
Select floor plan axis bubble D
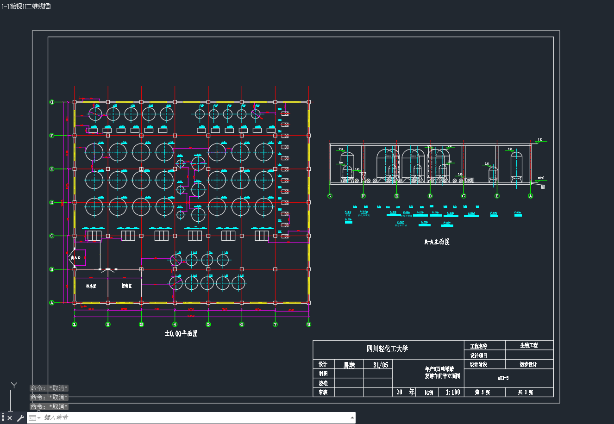click(52, 202)
